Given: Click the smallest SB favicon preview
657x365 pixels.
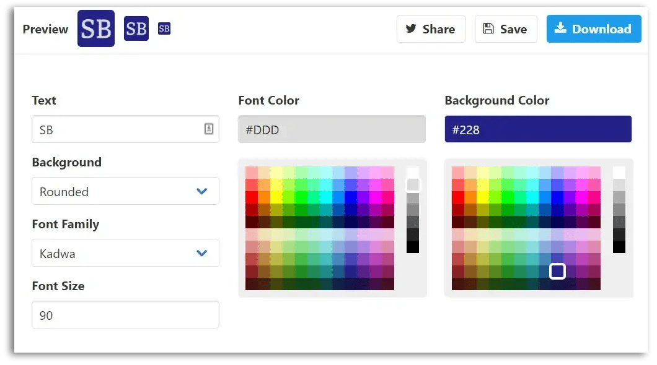Looking at the screenshot, I should [164, 28].
